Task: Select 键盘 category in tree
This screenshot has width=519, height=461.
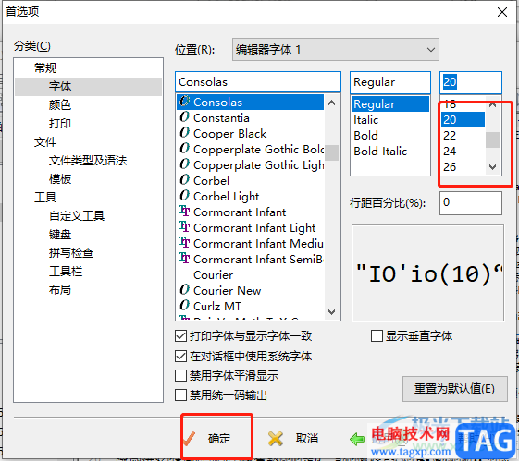Action: pyautogui.click(x=60, y=235)
